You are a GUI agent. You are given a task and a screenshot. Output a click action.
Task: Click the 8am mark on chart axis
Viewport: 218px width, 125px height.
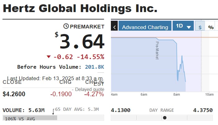pyautogui.click(x=177, y=94)
